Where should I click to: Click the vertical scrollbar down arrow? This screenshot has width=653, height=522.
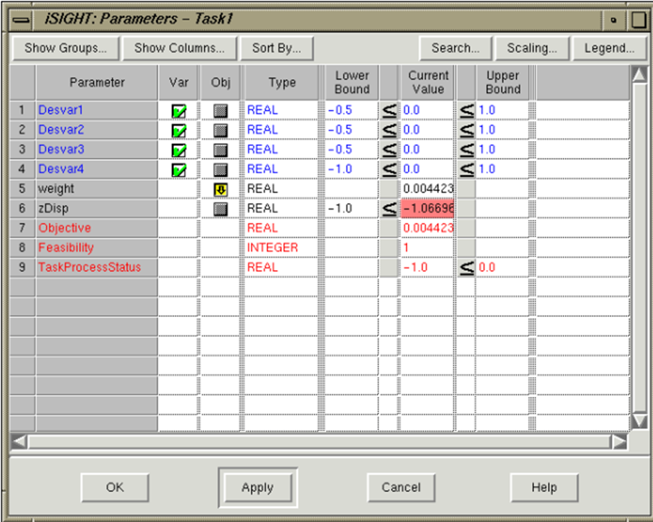click(x=639, y=420)
